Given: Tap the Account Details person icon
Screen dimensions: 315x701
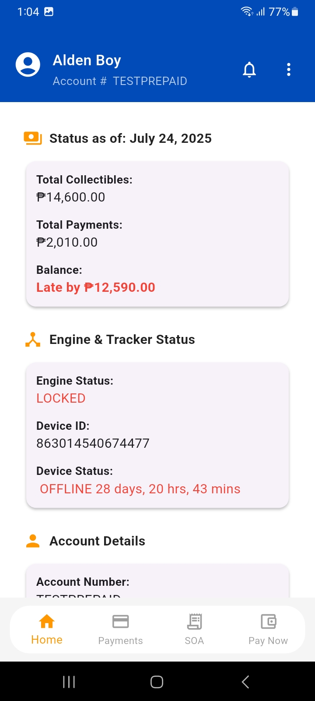Looking at the screenshot, I should click(33, 541).
